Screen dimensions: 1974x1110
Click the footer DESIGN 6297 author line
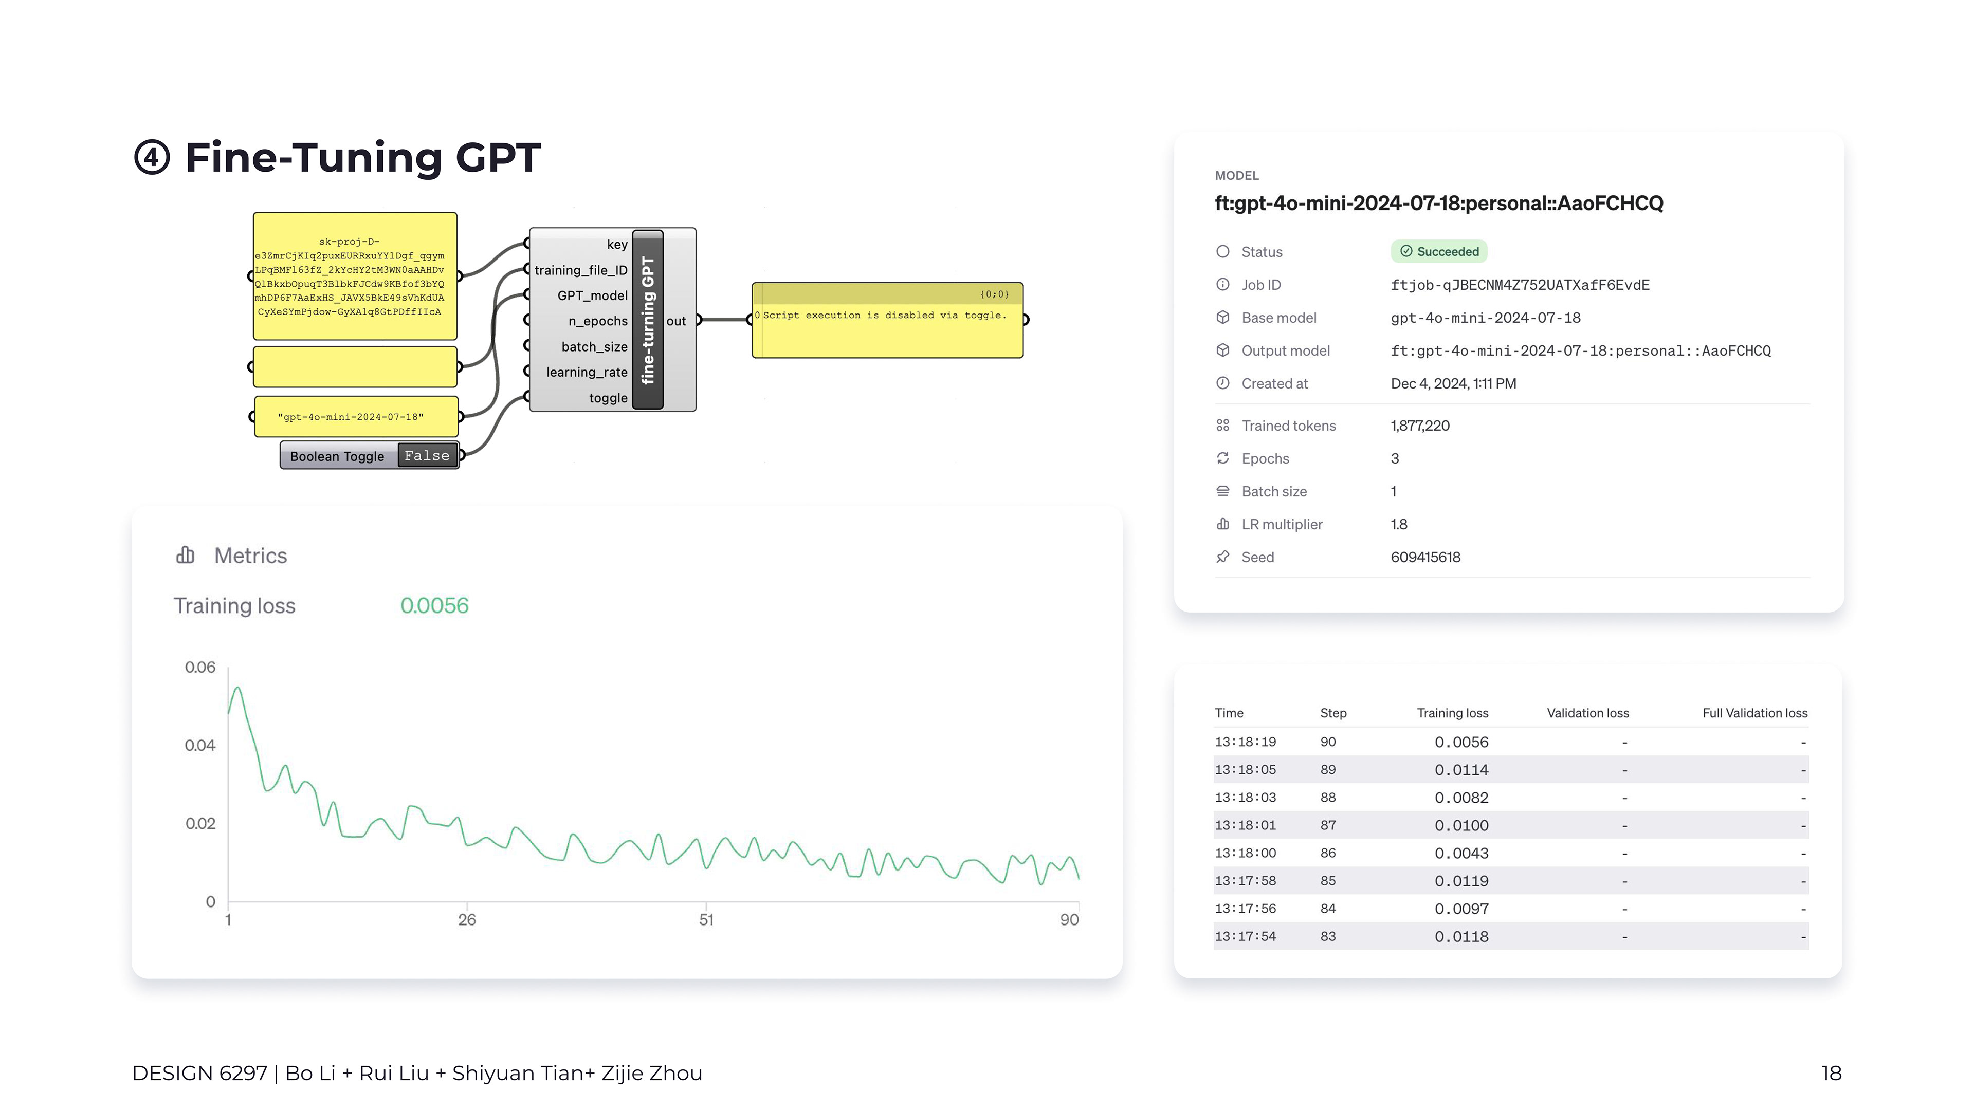click(417, 1072)
